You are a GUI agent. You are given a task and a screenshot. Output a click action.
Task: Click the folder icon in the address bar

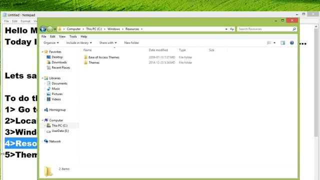59,29
